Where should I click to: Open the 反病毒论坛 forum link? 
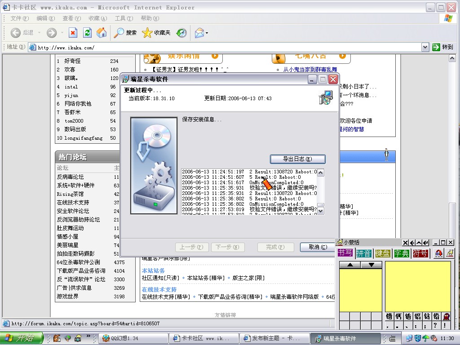(x=71, y=177)
